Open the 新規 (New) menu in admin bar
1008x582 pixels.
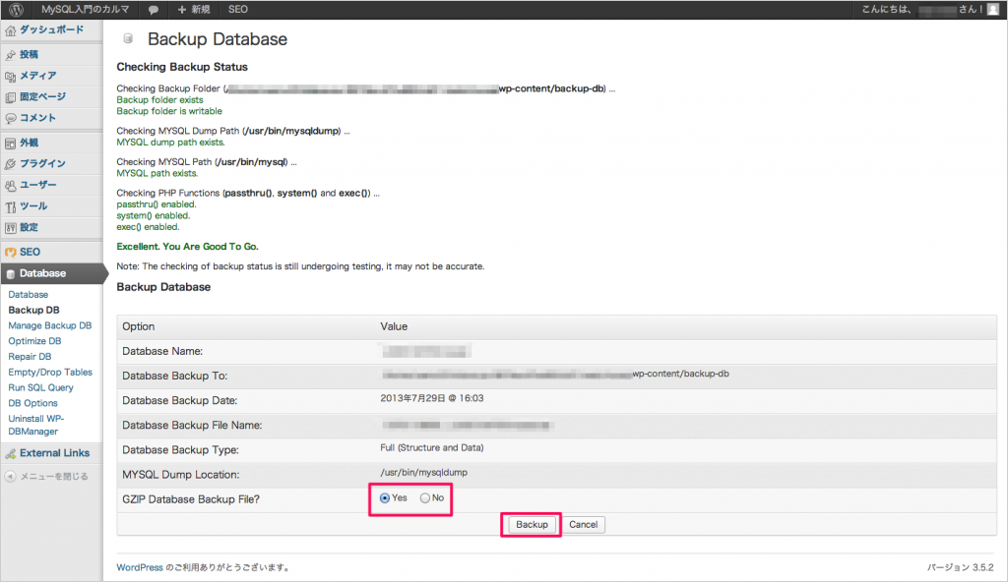tap(194, 10)
